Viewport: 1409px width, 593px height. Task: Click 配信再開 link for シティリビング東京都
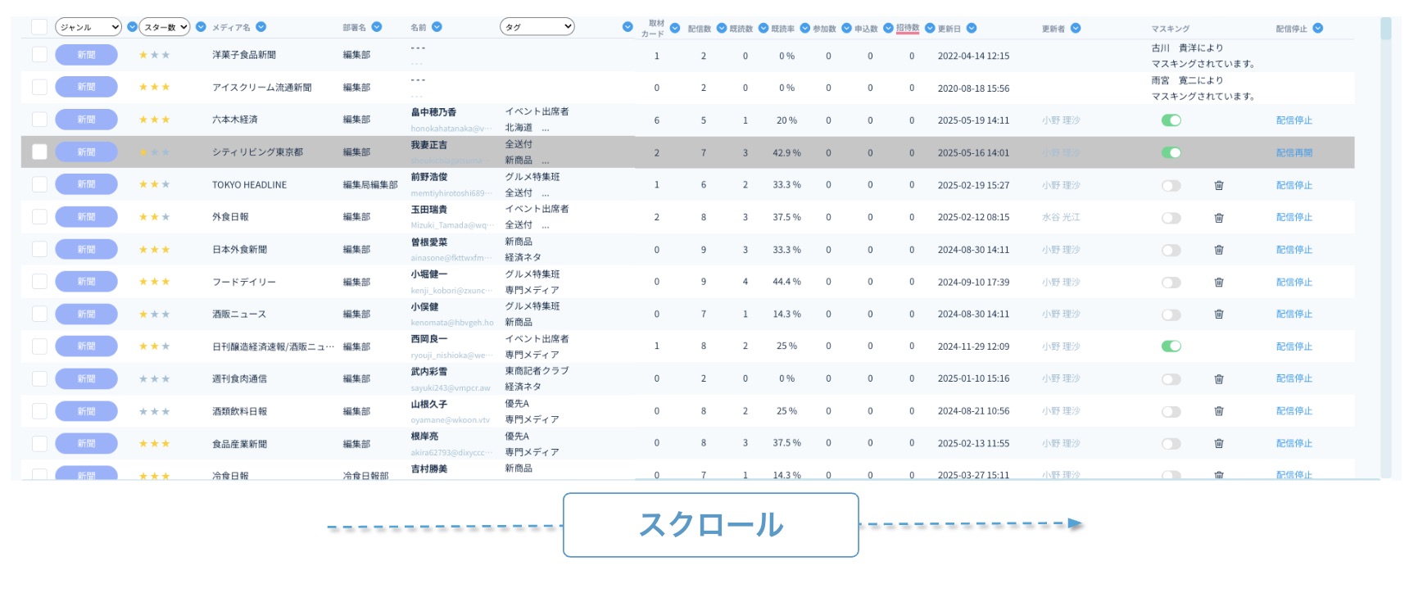click(x=1293, y=153)
